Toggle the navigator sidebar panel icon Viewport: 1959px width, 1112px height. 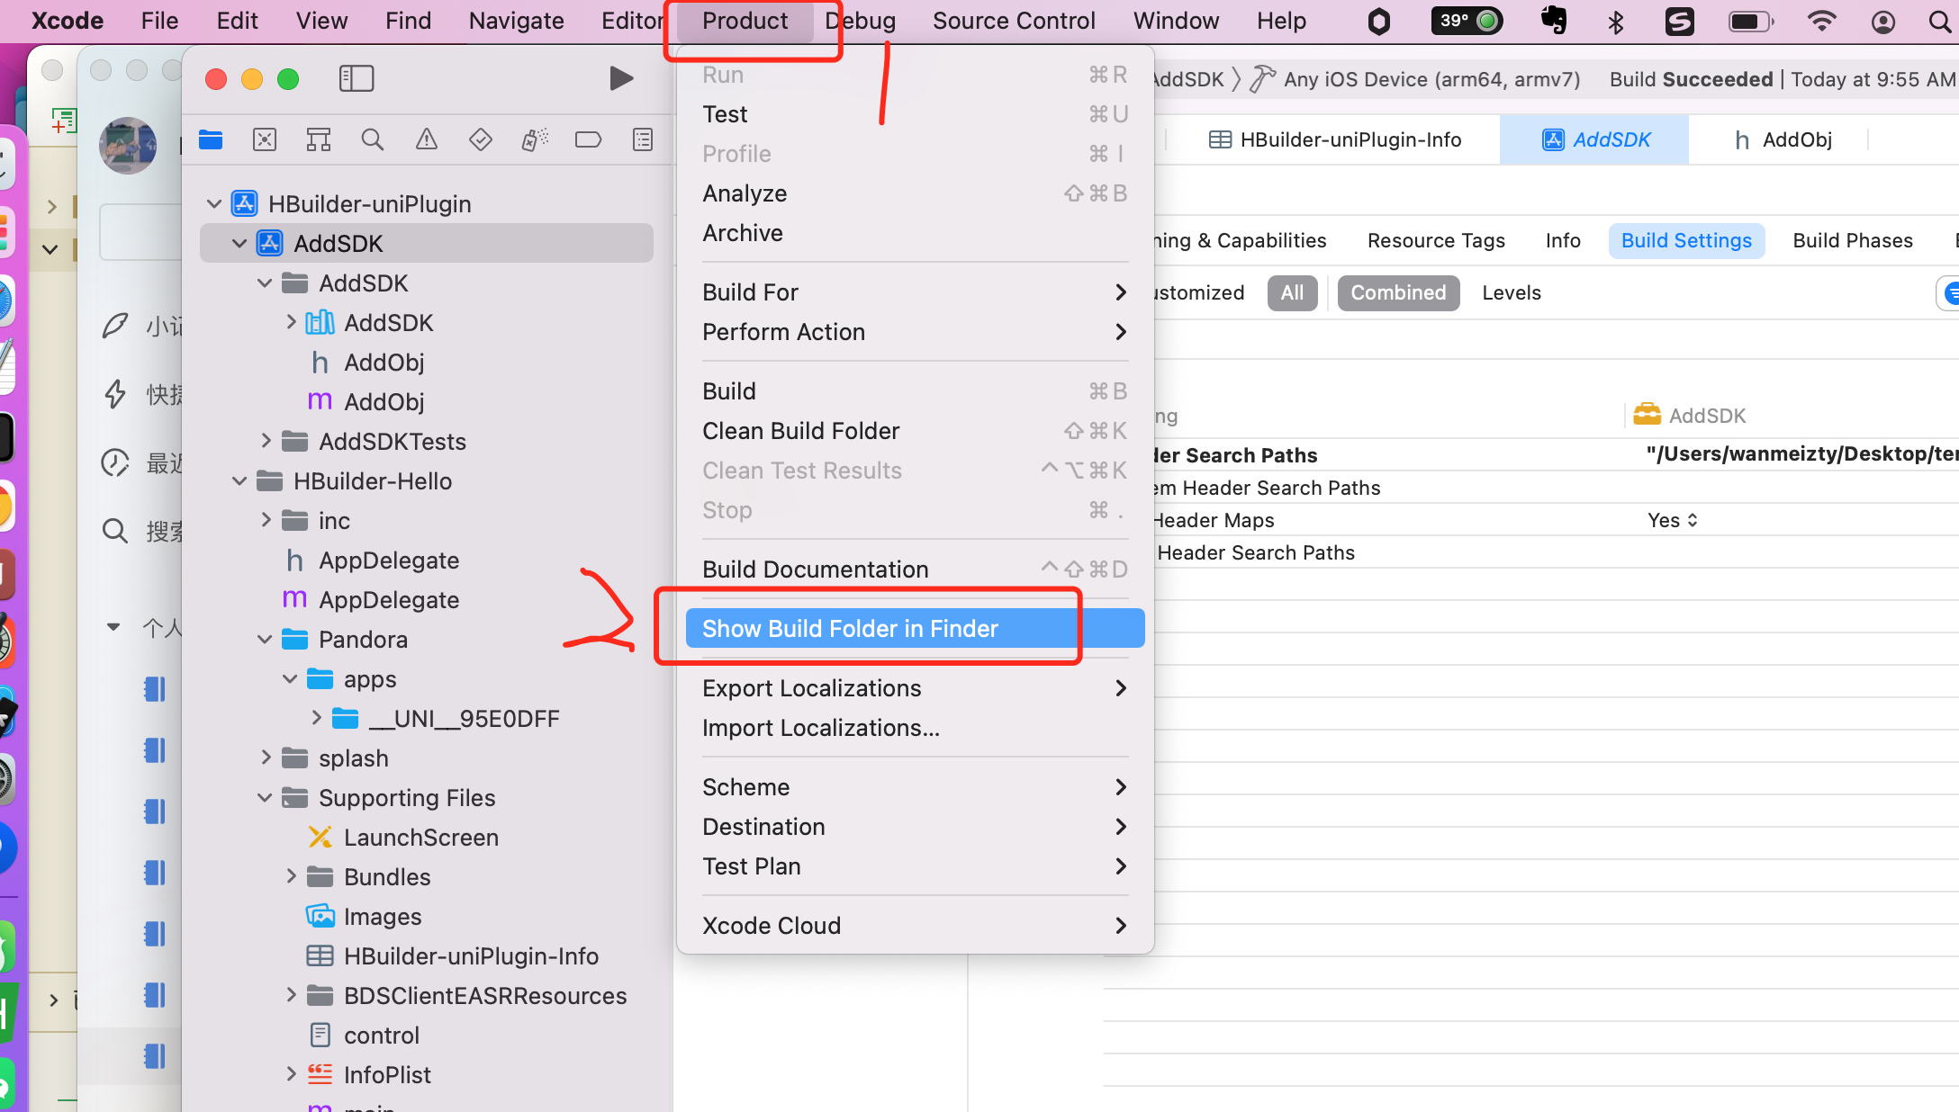click(x=357, y=78)
